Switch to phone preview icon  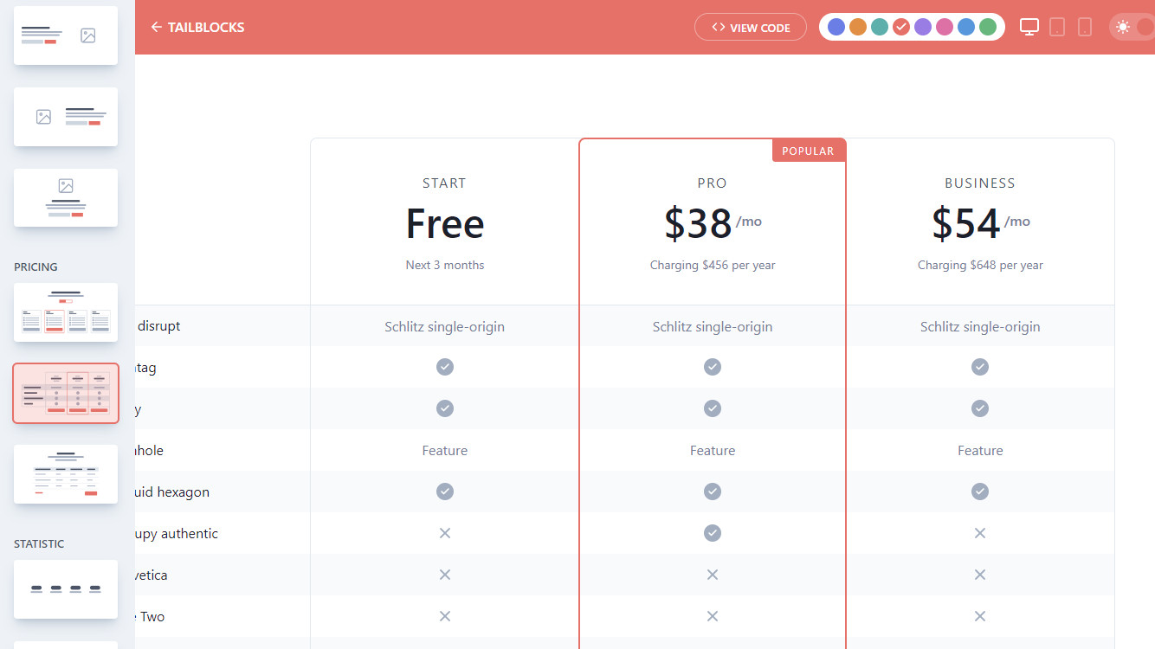point(1085,27)
